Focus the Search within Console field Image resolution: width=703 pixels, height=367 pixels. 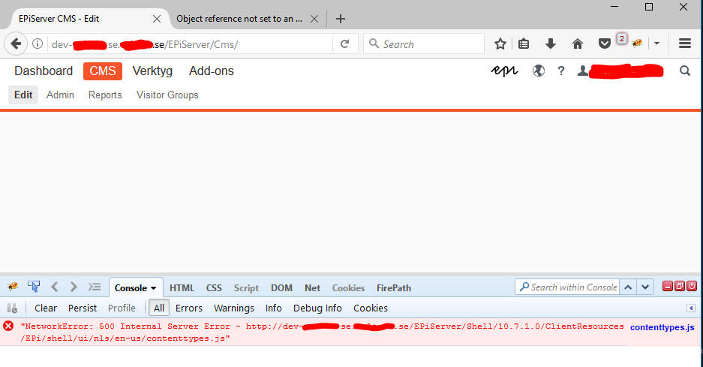tap(567, 287)
